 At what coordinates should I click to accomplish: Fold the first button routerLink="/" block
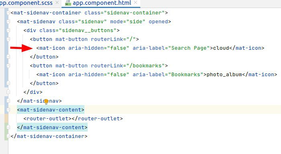coord(8,39)
